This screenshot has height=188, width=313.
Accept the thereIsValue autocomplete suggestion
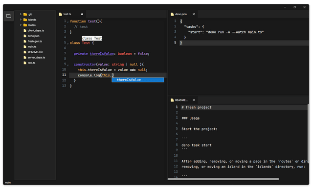pos(138,80)
